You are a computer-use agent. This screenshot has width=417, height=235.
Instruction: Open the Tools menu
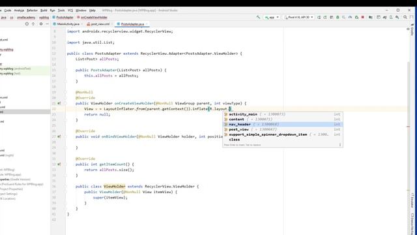click(61, 10)
